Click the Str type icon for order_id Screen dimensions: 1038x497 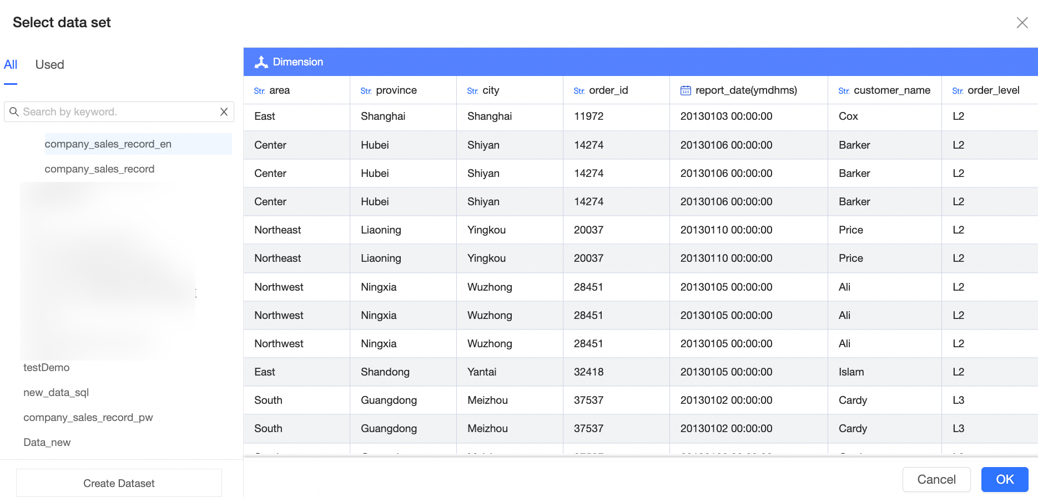(579, 91)
